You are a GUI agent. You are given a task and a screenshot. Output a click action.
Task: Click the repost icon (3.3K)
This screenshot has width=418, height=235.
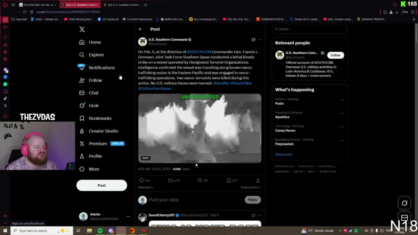point(170,180)
